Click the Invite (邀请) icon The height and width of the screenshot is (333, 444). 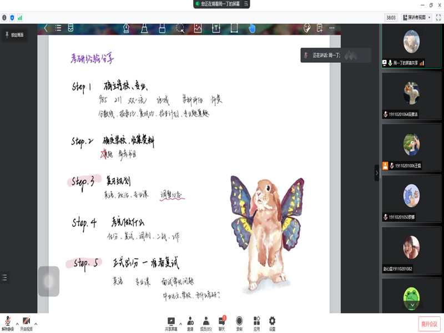(x=190, y=322)
